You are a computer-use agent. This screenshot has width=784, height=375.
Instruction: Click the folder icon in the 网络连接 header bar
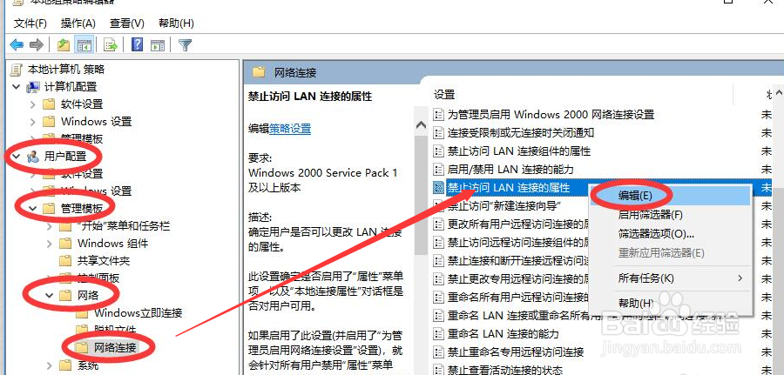[259, 72]
